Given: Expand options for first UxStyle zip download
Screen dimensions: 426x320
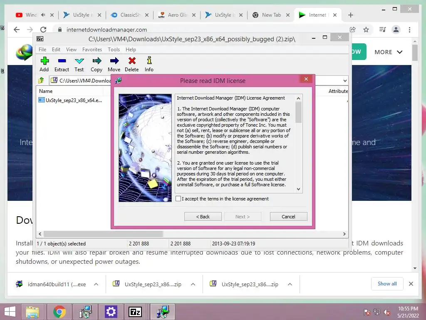Looking at the screenshot, I should 193,284.
